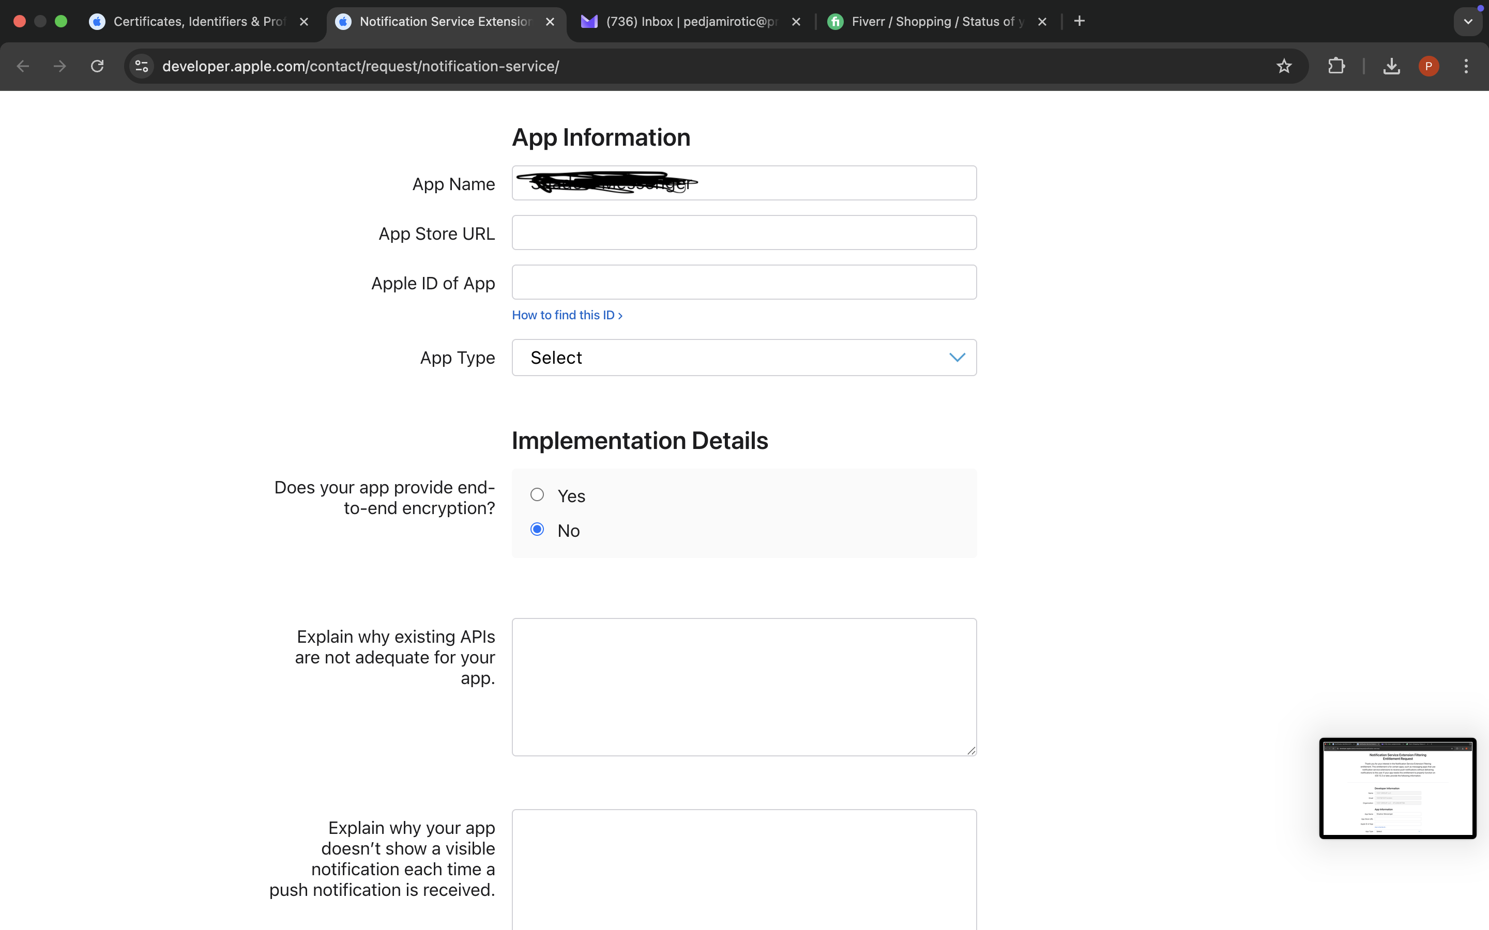This screenshot has width=1489, height=930.
Task: Switch to Certificates, Identifiers & Profiles tab
Action: coord(197,22)
